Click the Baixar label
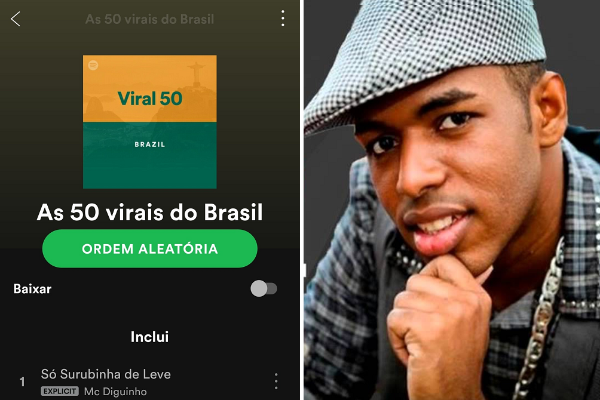600x400 pixels. (x=32, y=289)
